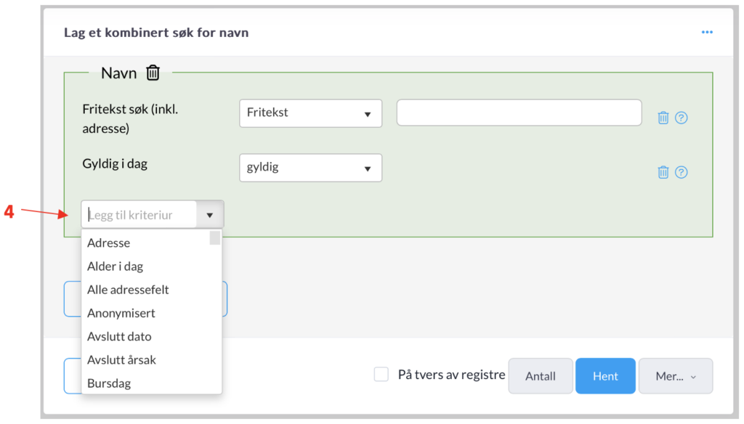Delete the Navn group with trash icon
744x424 pixels.
(153, 73)
